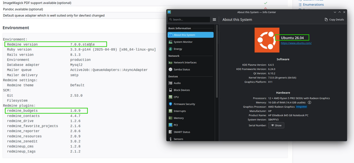The image size is (354, 163).
Task: Click the 'redmine_resources' plugin name
Action: 24,136
